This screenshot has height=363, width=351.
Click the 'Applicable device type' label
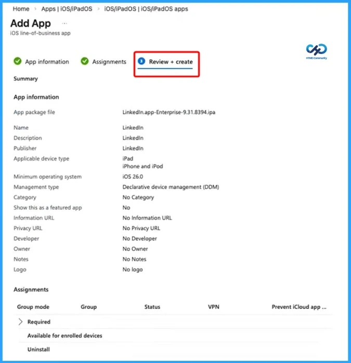[41, 159]
